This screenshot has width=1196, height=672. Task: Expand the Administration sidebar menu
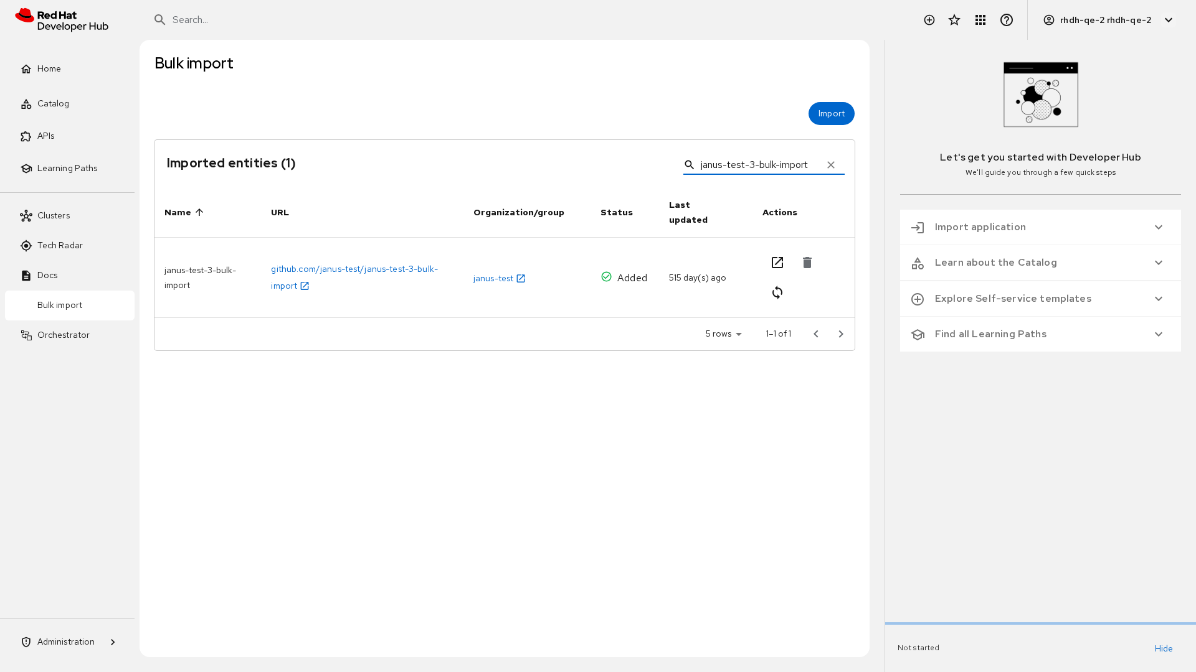pyautogui.click(x=67, y=642)
